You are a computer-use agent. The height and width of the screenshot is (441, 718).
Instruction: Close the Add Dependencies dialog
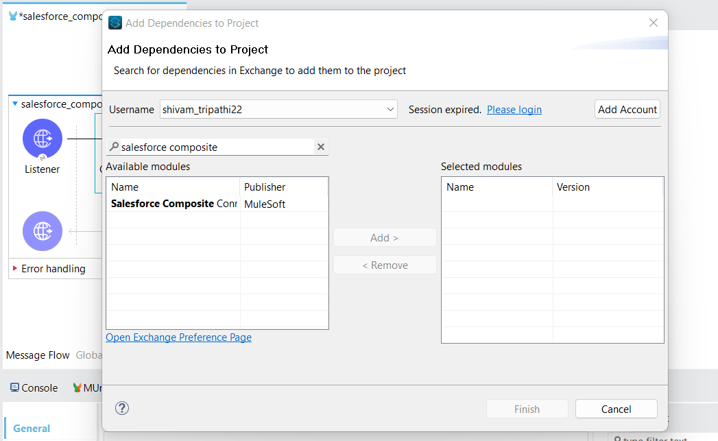pos(654,23)
